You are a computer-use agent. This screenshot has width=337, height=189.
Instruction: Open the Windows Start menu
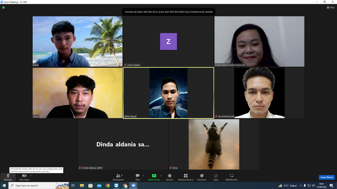[4, 185]
